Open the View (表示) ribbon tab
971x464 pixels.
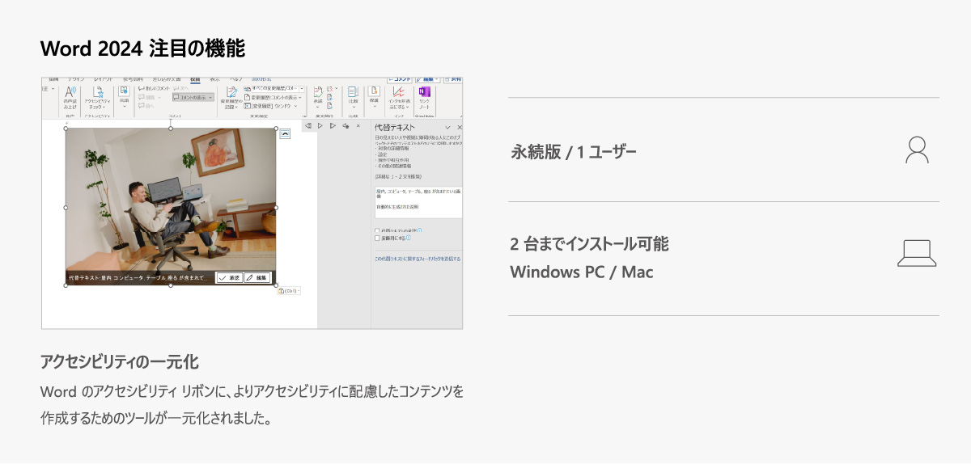point(214,79)
